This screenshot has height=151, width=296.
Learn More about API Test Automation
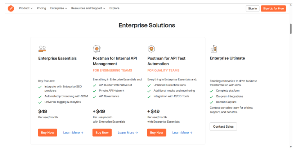[x=182, y=133]
